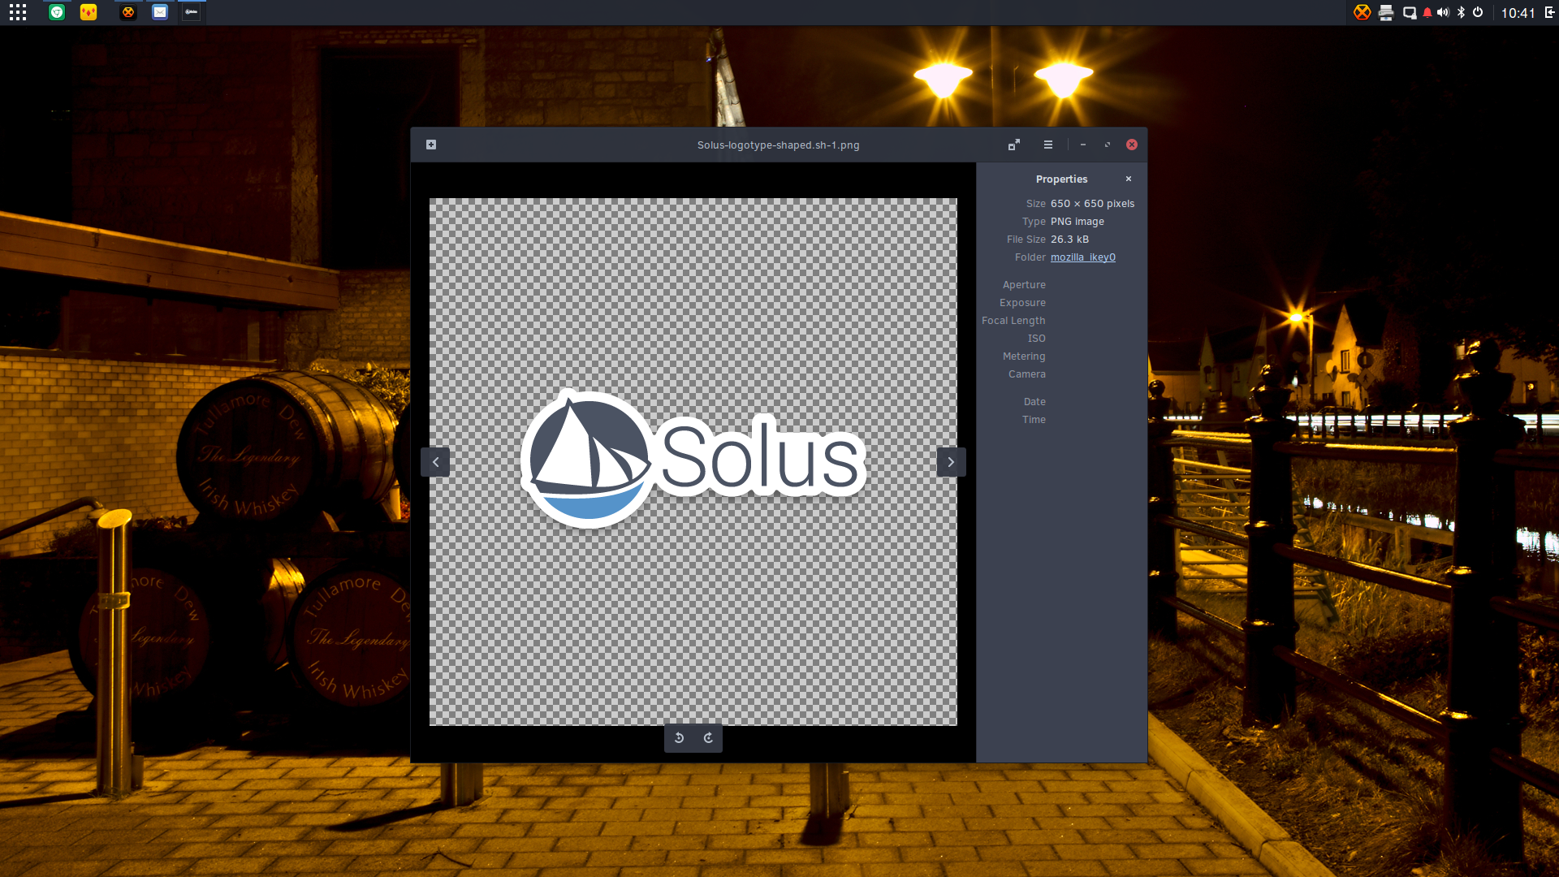Viewport: 1559px width, 877px height.
Task: Open the image viewer hamburger menu
Action: (1048, 145)
